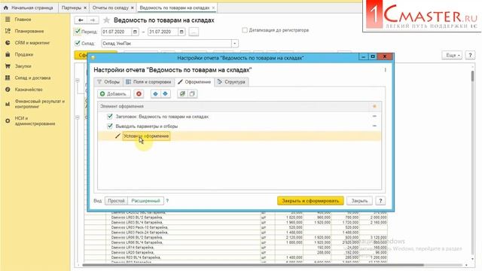Viewport: 482px width, 271px height.
Task: Open period selection ellipsis button
Action: [194, 32]
